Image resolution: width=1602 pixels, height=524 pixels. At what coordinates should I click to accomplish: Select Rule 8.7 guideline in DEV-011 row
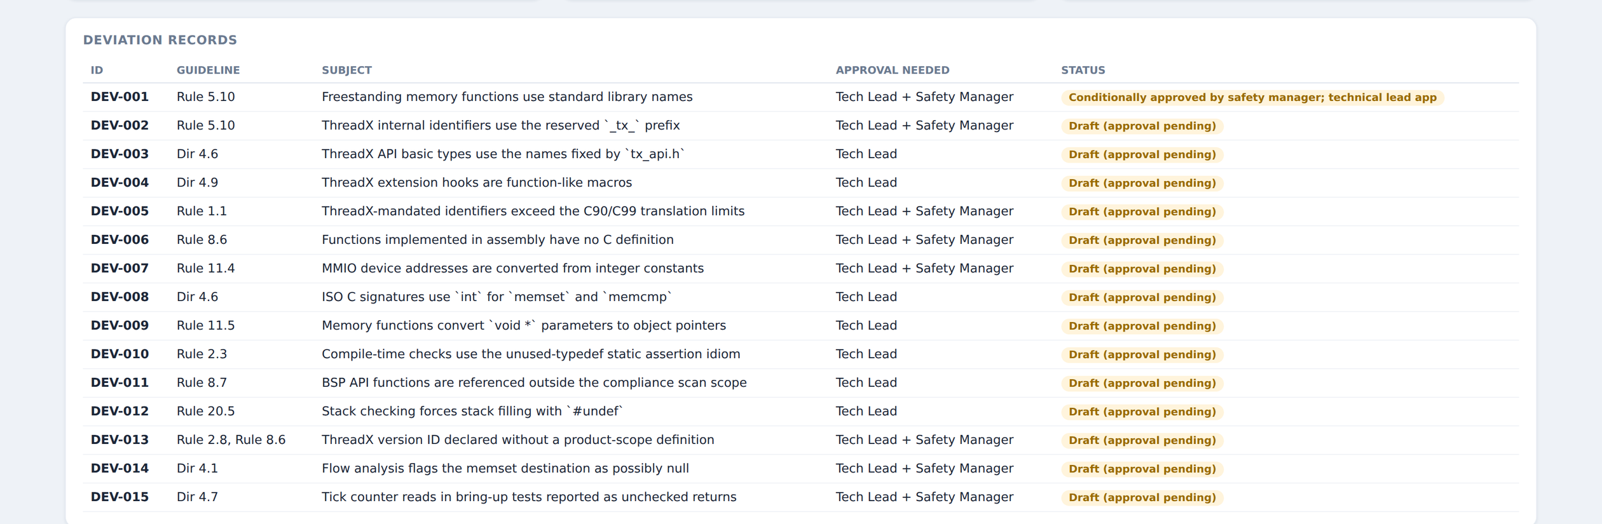coord(202,383)
